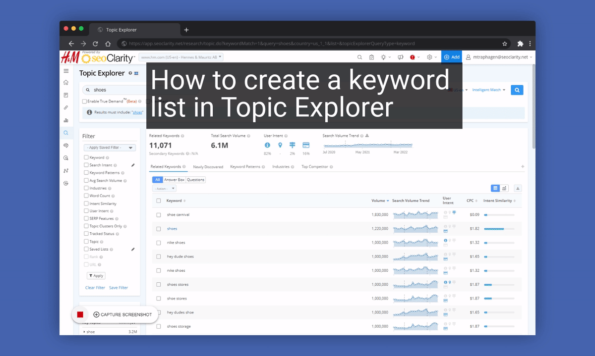Click the red stop recording button
Image resolution: width=595 pixels, height=356 pixels.
click(x=80, y=314)
